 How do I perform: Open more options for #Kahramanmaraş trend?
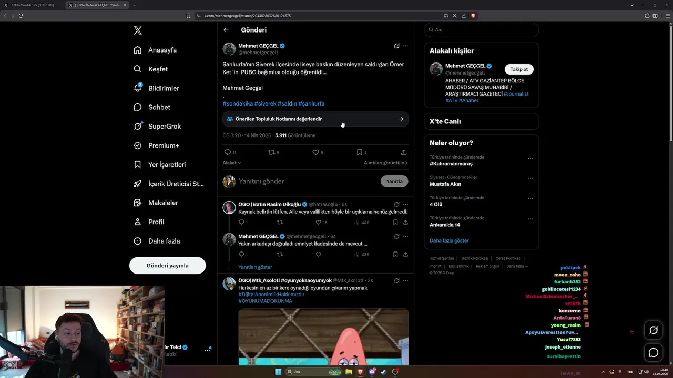pos(530,158)
